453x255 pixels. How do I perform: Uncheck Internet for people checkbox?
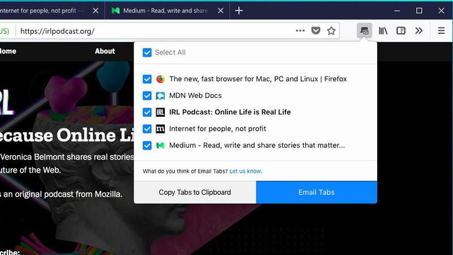[x=147, y=129]
